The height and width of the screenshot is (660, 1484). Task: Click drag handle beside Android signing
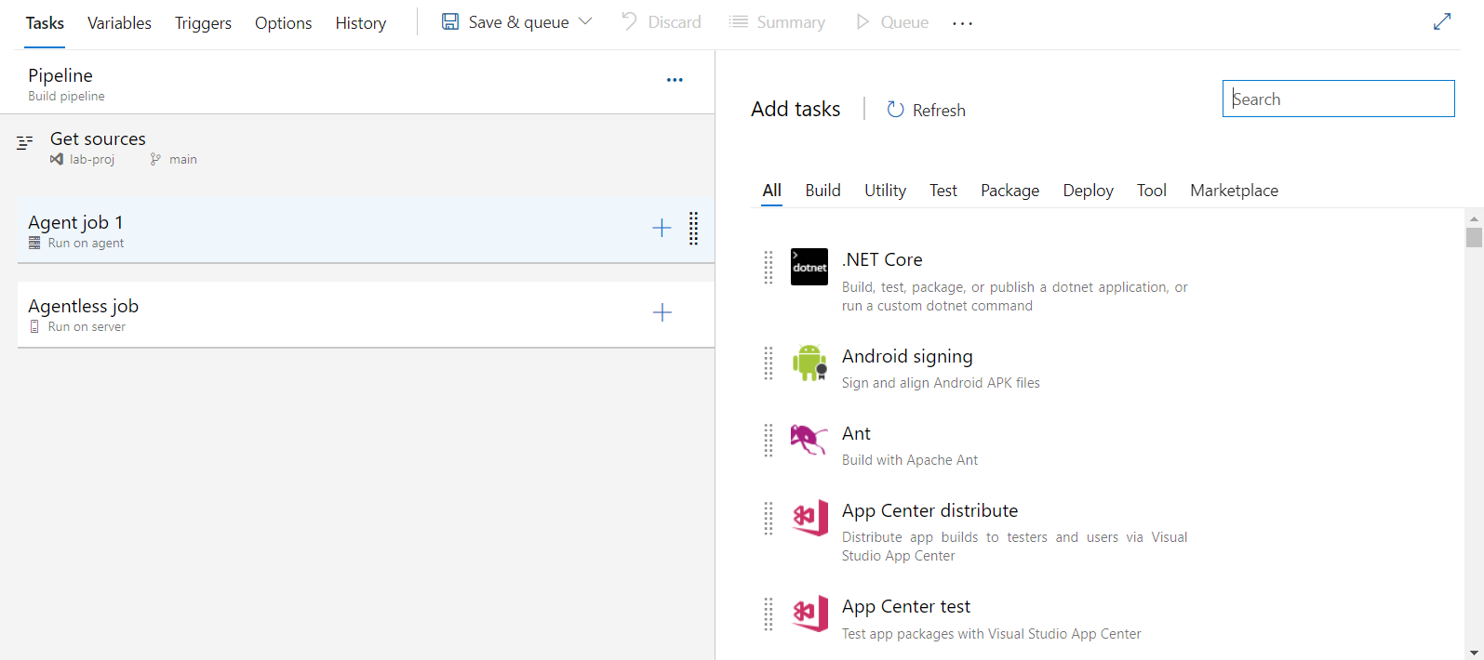(x=769, y=363)
